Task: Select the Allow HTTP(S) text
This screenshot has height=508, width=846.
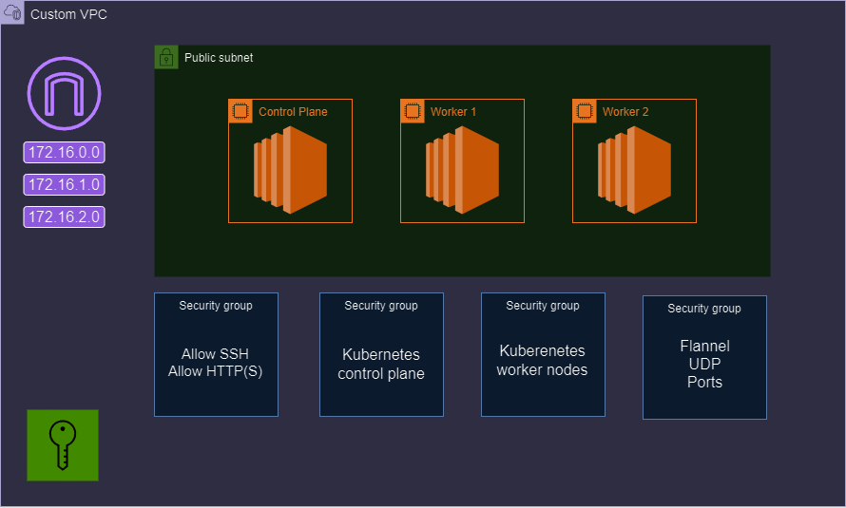Action: pyautogui.click(x=215, y=371)
